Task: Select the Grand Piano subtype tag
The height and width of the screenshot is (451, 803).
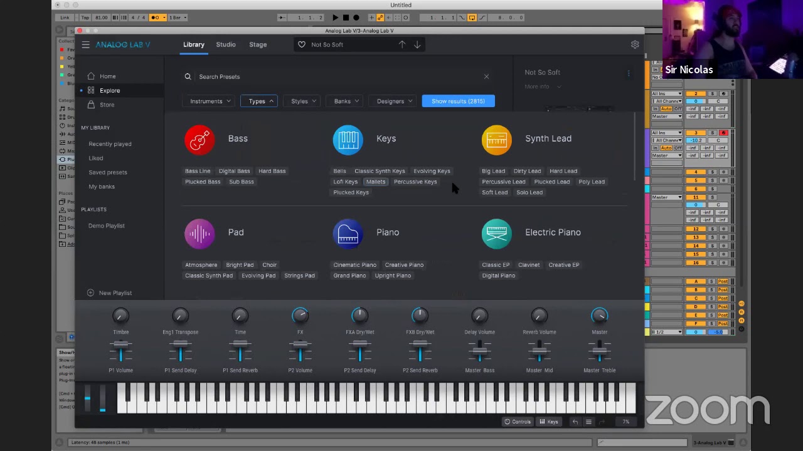Action: point(349,276)
